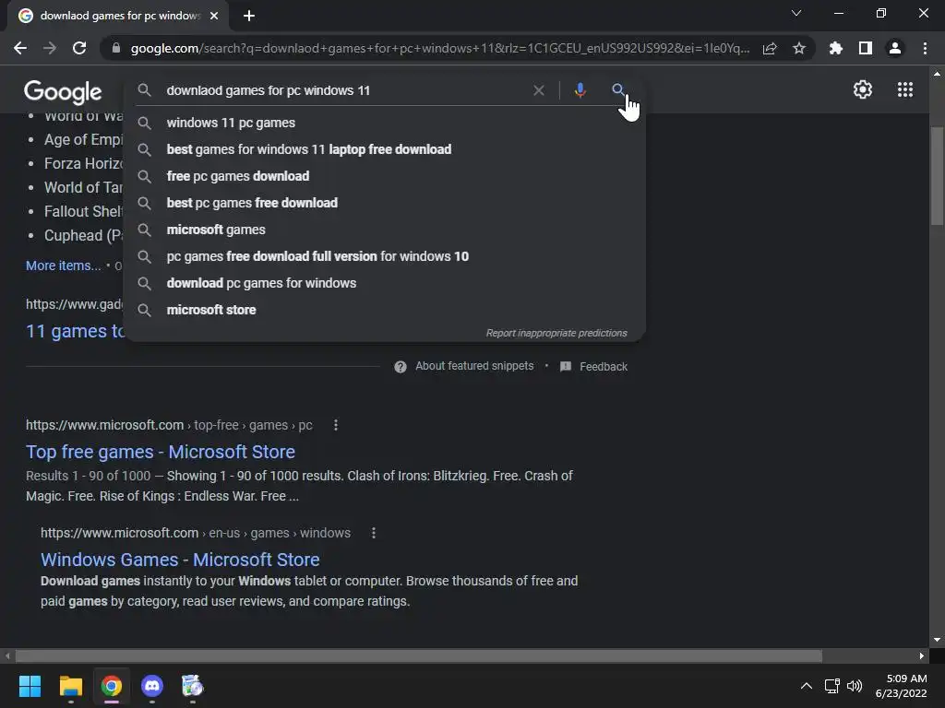This screenshot has height=708, width=945.
Task: Click 'Report inappropriate predictions'
Action: point(556,333)
